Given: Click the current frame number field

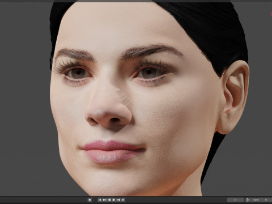Looking at the screenshot, I should [235, 200].
